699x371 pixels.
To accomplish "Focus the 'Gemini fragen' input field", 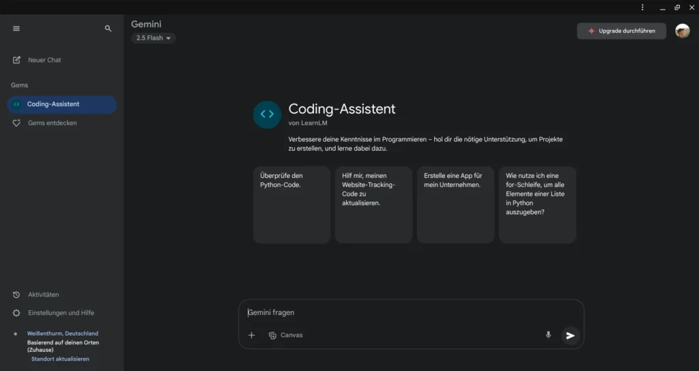I will pos(410,312).
